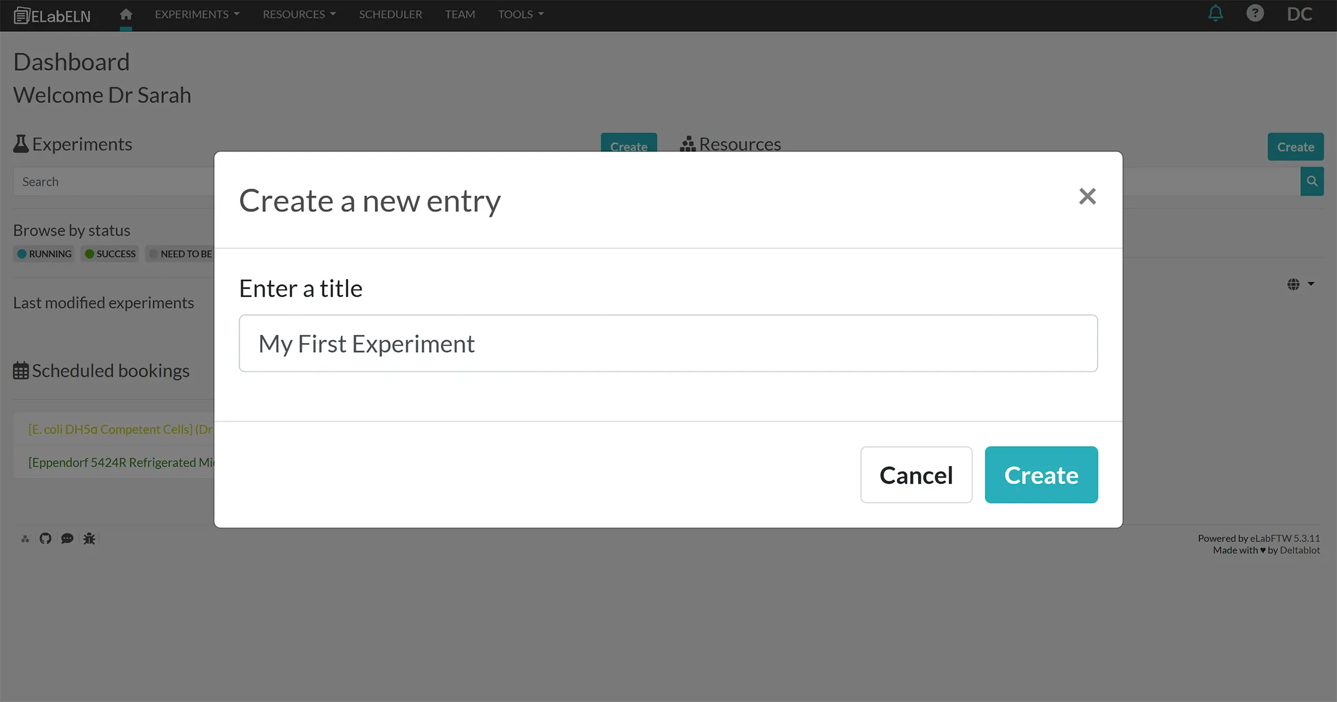The height and width of the screenshot is (702, 1337).
Task: Open the notifications bell
Action: point(1216,13)
